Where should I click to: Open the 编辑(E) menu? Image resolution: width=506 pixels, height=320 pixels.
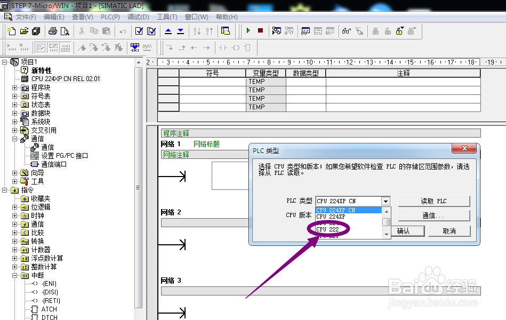click(54, 17)
